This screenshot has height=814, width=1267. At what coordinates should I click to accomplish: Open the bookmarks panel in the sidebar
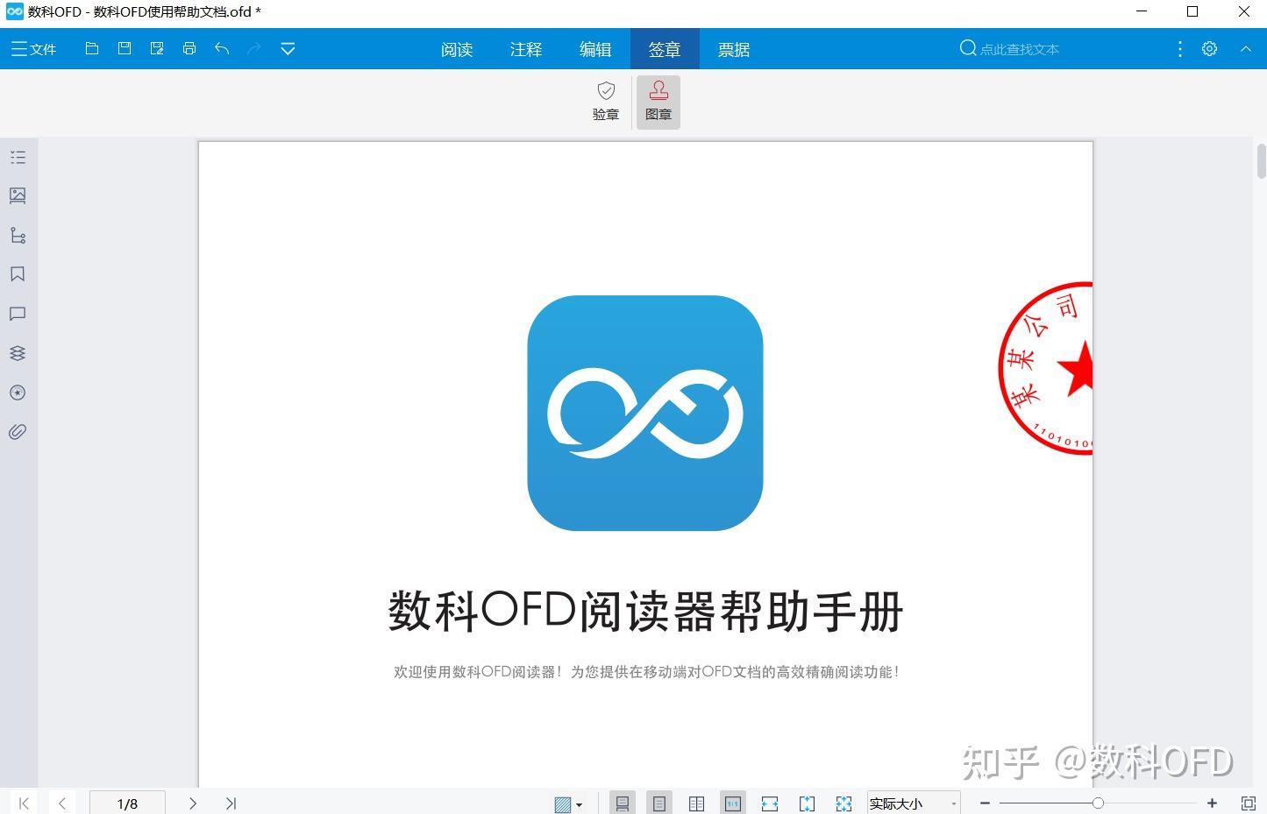tap(18, 274)
